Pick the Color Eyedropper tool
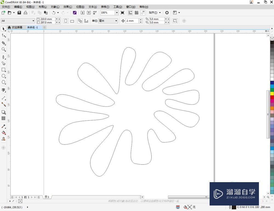The image size is (274, 211). (4, 126)
